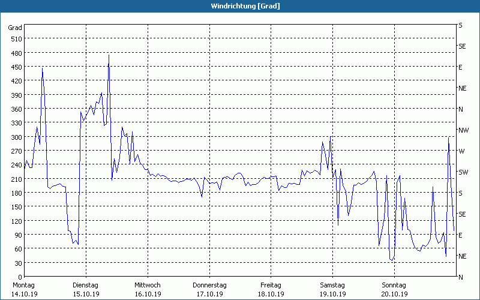Click the "Grad" unit label on the axis
Image resolution: width=480 pixels, height=300 pixels.
point(15,28)
